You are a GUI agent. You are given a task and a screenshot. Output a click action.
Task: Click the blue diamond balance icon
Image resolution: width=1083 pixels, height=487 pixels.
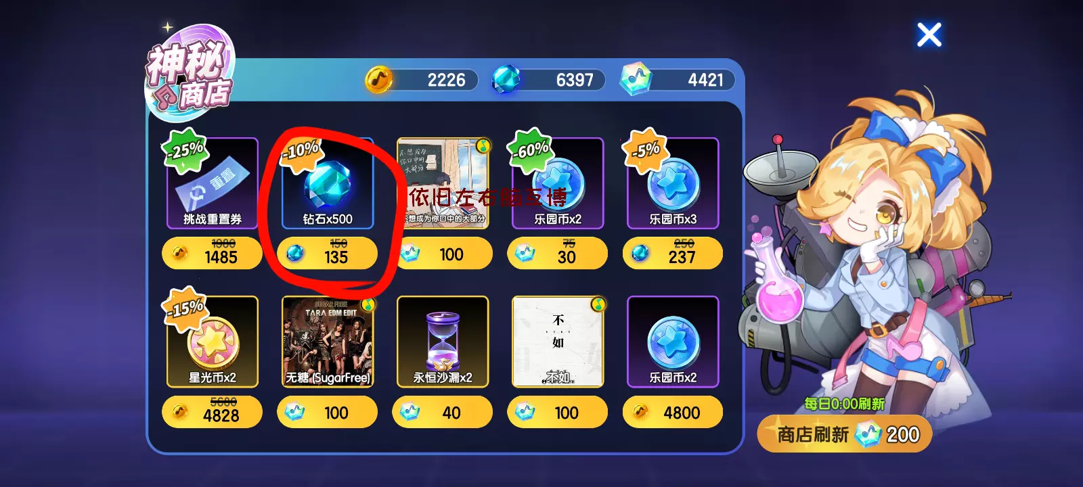point(506,80)
